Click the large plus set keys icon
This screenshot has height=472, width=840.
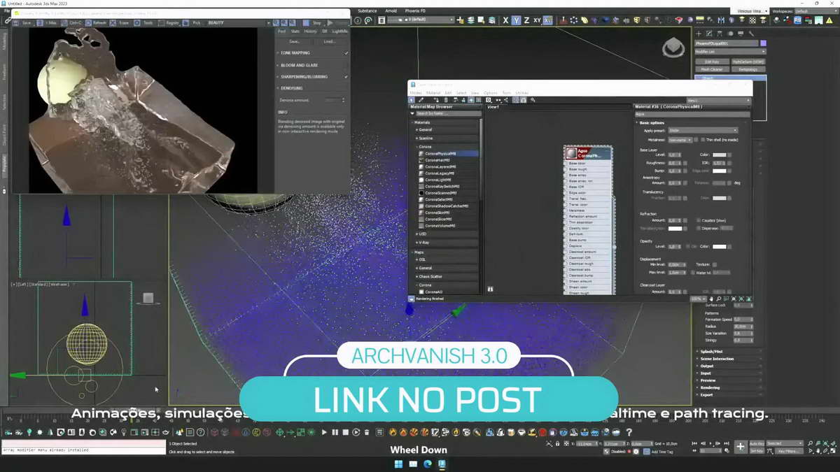[x=741, y=447]
